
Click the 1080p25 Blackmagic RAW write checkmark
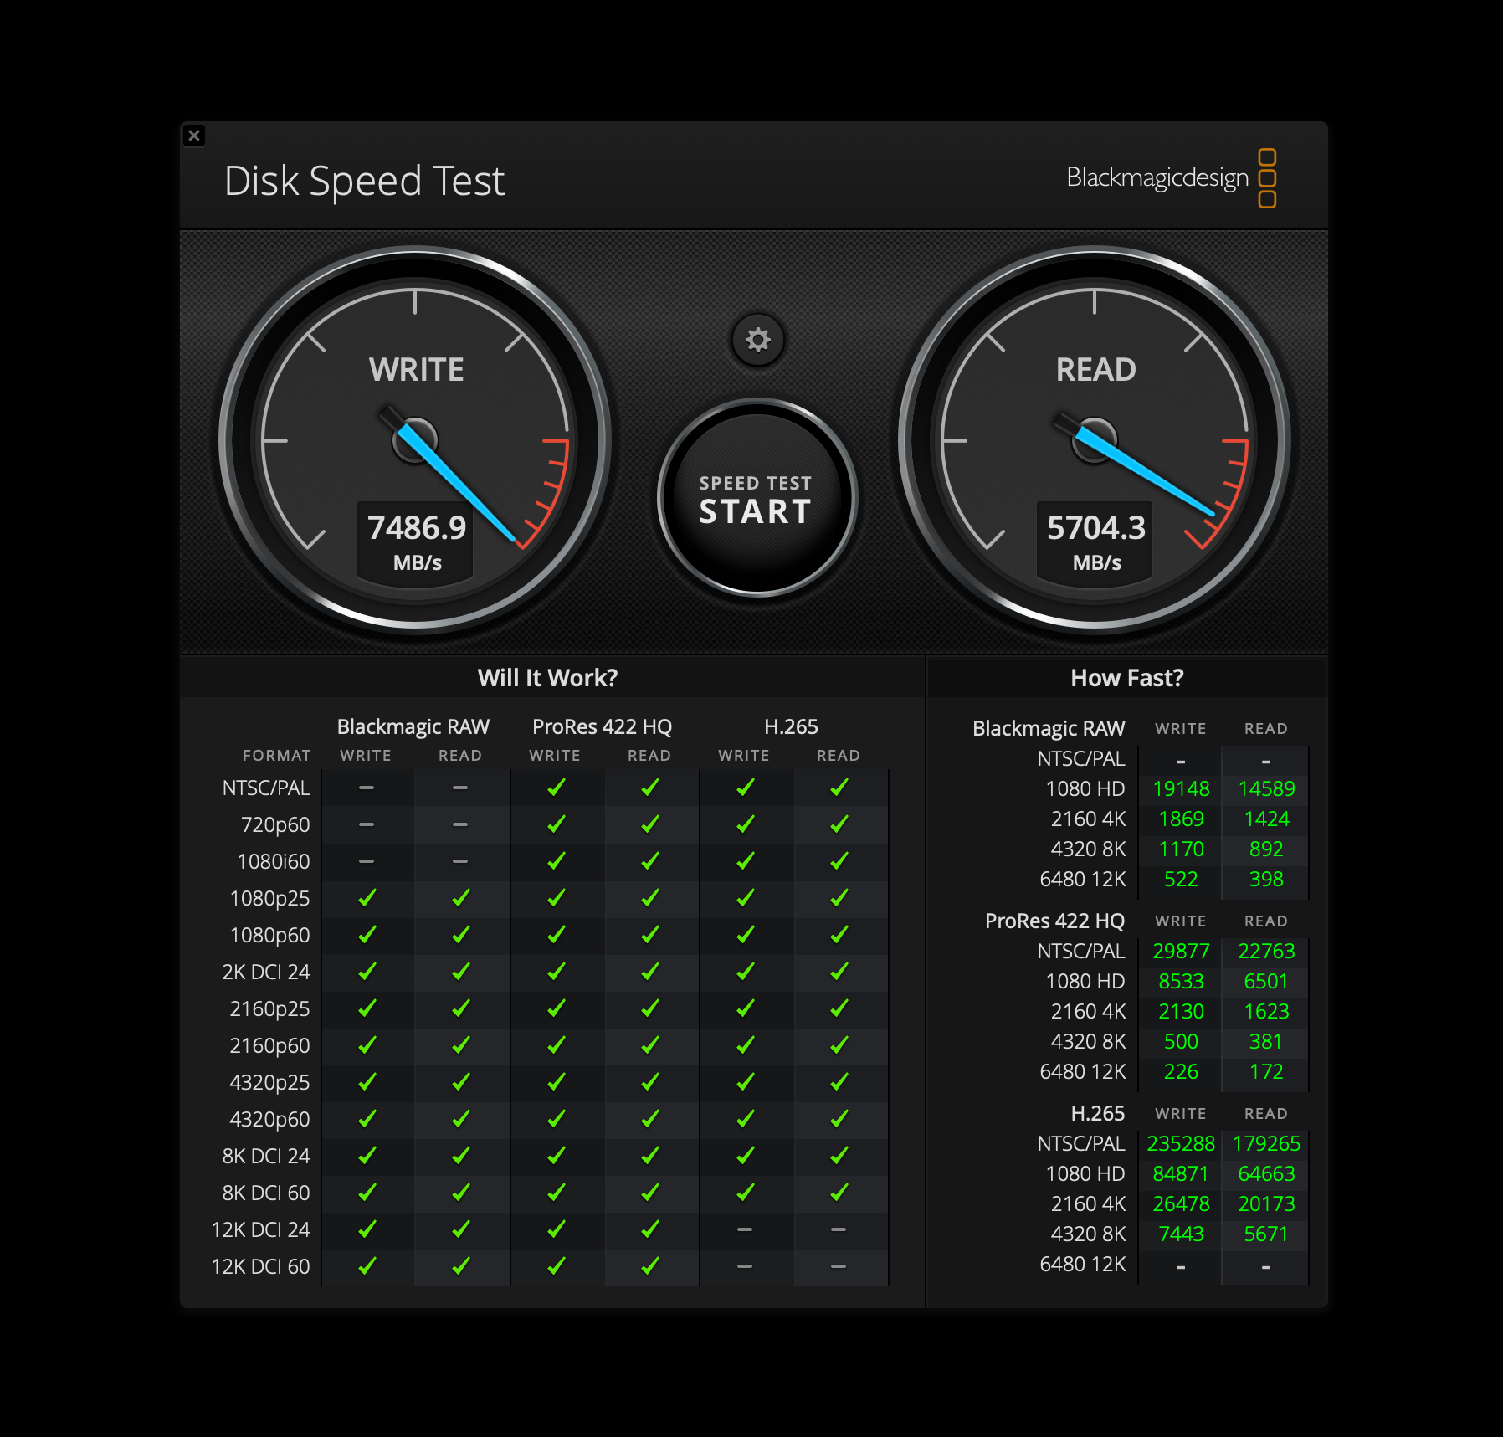click(x=367, y=898)
